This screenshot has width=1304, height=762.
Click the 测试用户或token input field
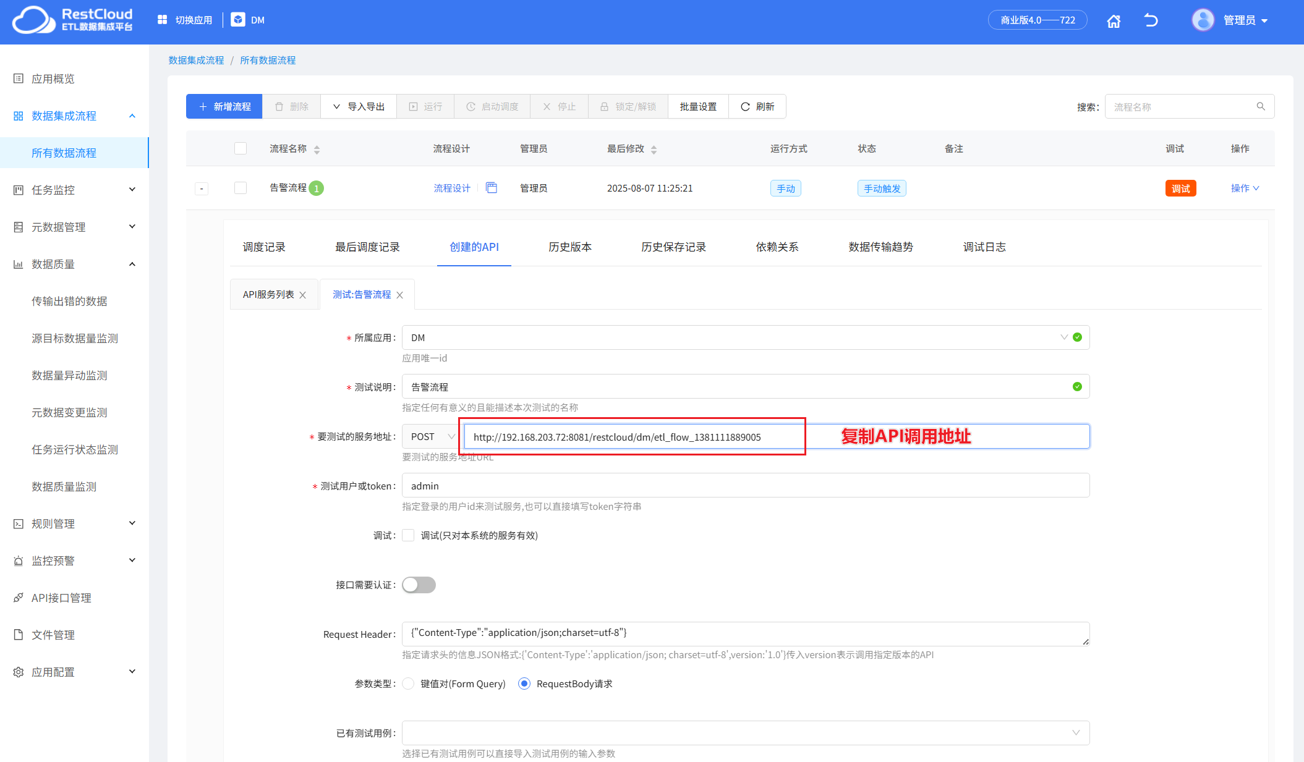[x=745, y=486]
